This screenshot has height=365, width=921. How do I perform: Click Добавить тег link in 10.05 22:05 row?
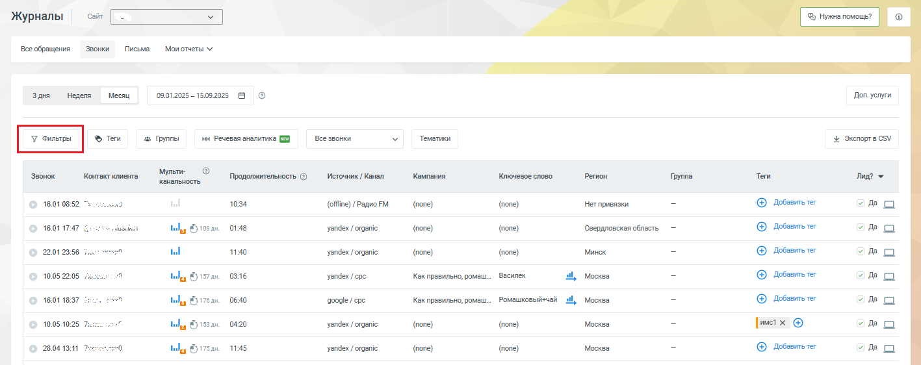coord(795,274)
